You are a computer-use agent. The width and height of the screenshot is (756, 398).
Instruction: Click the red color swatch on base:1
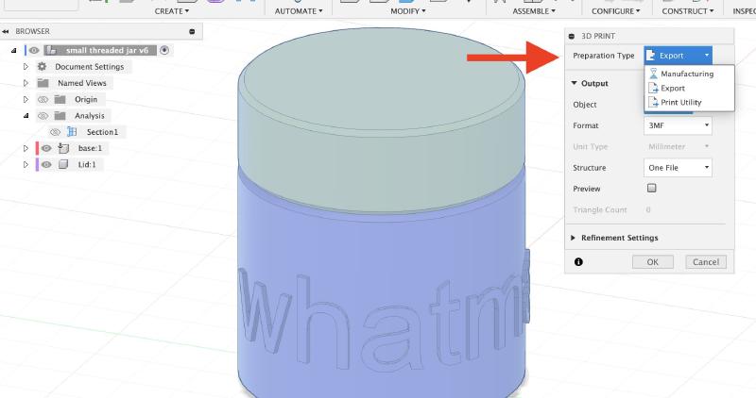pyautogui.click(x=37, y=148)
